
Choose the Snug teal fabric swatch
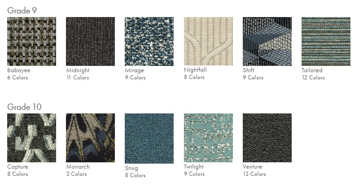click(149, 139)
